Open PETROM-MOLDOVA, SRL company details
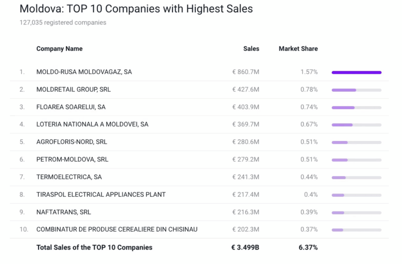This screenshot has width=402, height=264. pyautogui.click(x=72, y=159)
